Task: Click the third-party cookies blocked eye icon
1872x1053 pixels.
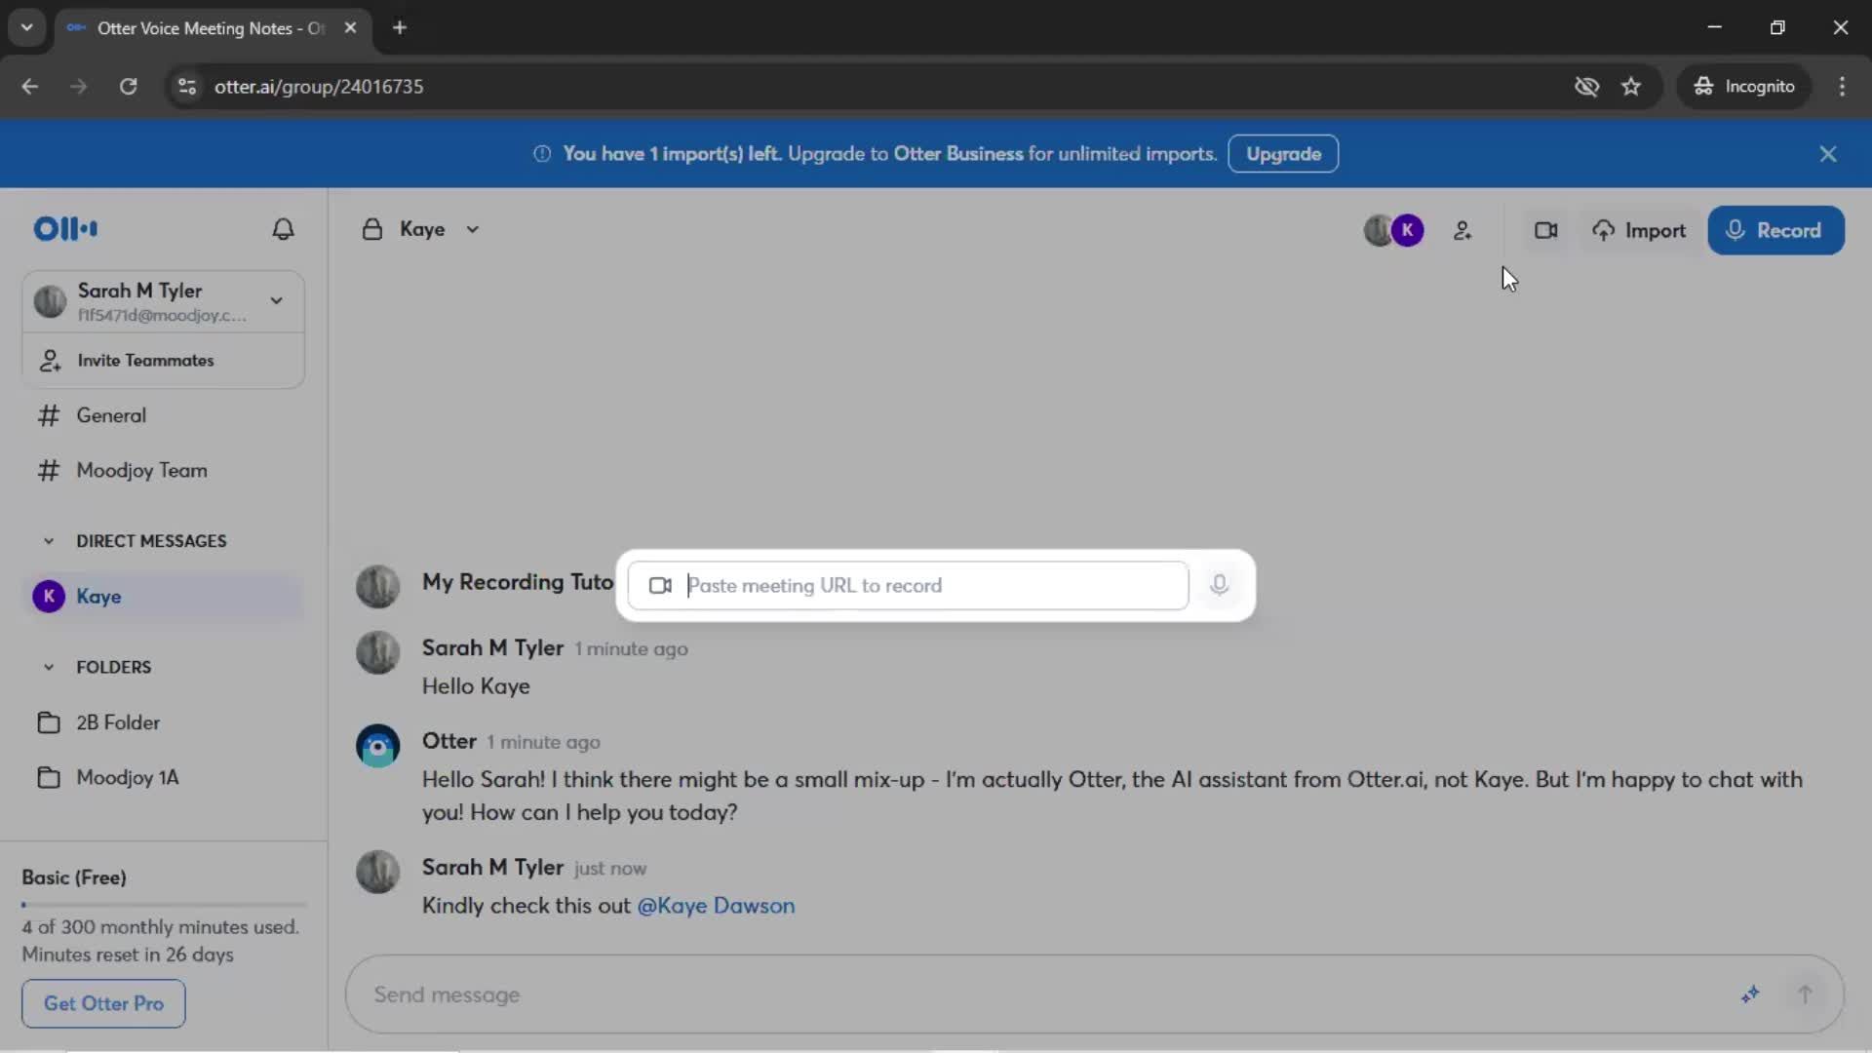Action: (x=1587, y=87)
